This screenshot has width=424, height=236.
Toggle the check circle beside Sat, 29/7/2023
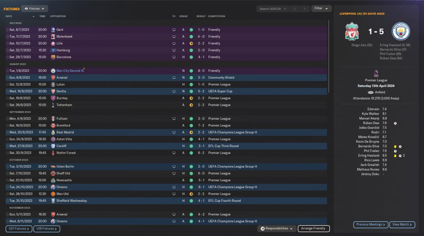click(x=7, y=57)
